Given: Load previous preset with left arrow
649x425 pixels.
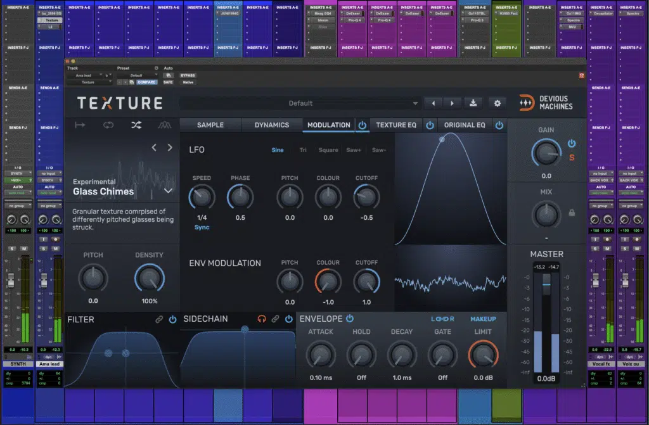Looking at the screenshot, I should point(434,103).
